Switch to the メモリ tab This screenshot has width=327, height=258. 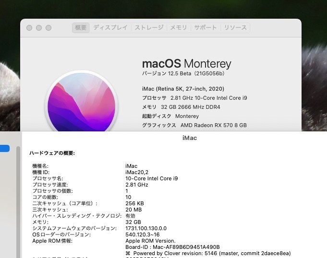click(x=179, y=28)
